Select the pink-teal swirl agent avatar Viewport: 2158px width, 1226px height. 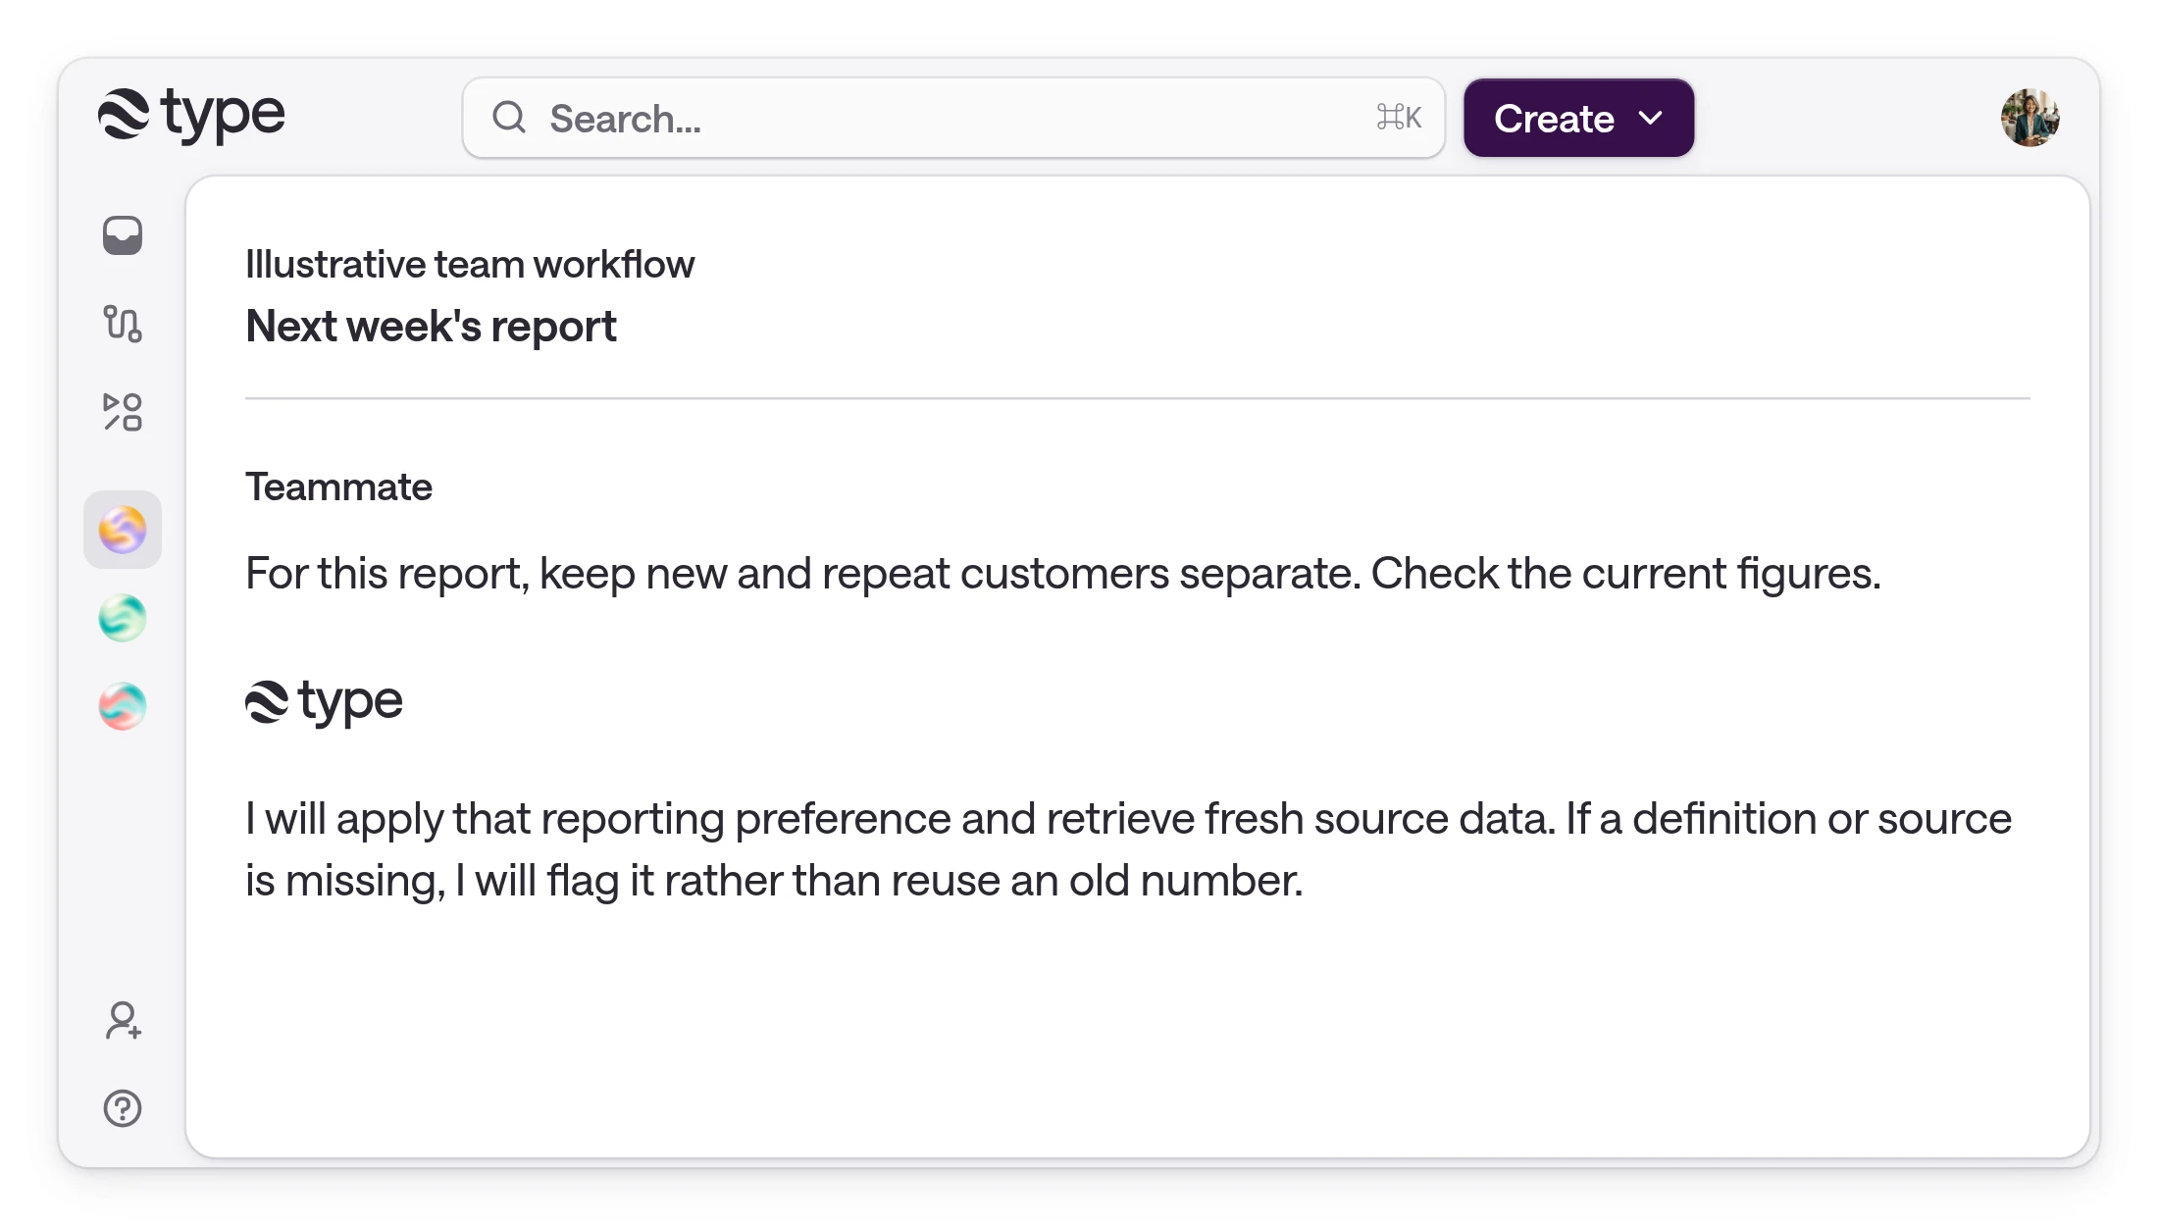click(x=123, y=706)
